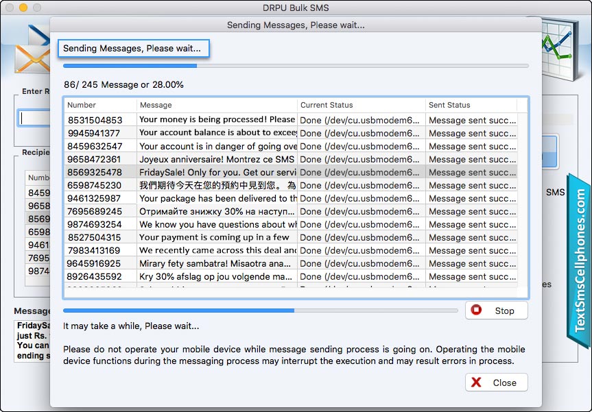Image resolution: width=592 pixels, height=412 pixels.
Task: Select number 7983413169 in the table
Action: pyautogui.click(x=93, y=250)
